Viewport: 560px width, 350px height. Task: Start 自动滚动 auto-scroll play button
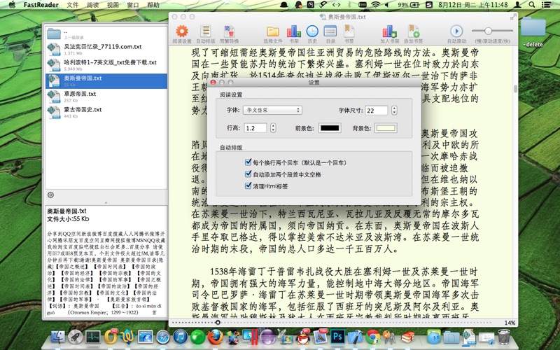456,31
